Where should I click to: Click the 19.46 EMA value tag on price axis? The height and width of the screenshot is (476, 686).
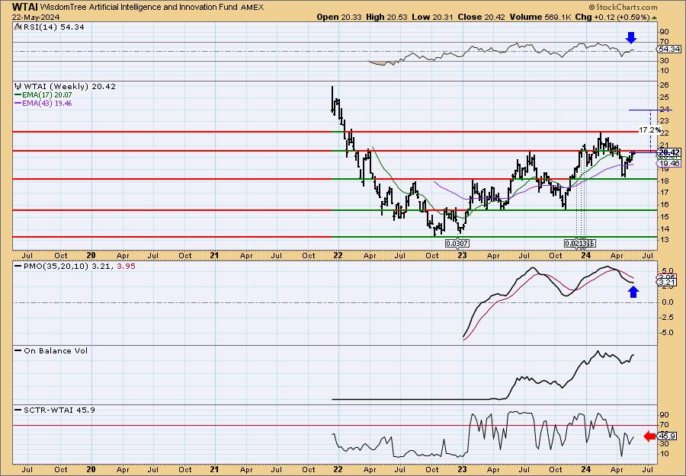point(669,164)
